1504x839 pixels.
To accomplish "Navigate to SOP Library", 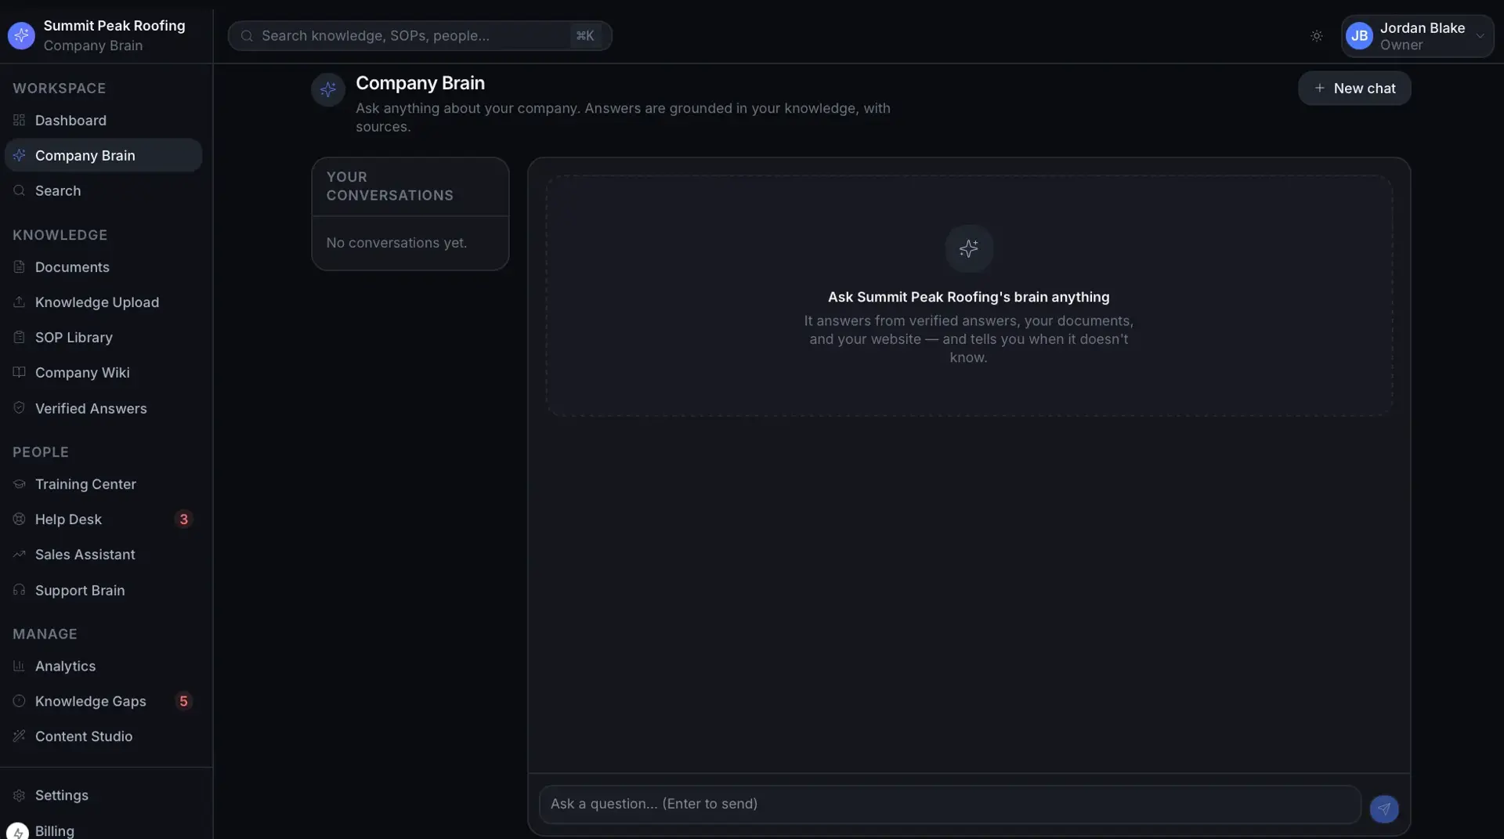I will [103, 337].
